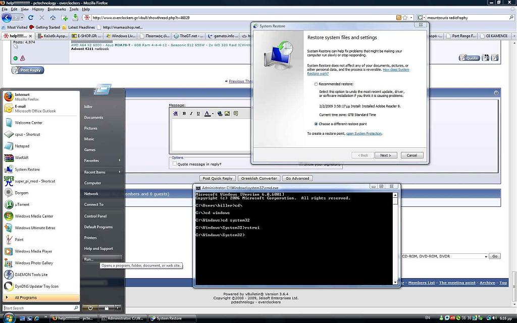The height and width of the screenshot is (323, 517).
Task: Toggle italic in the message editor
Action: [x=191, y=114]
